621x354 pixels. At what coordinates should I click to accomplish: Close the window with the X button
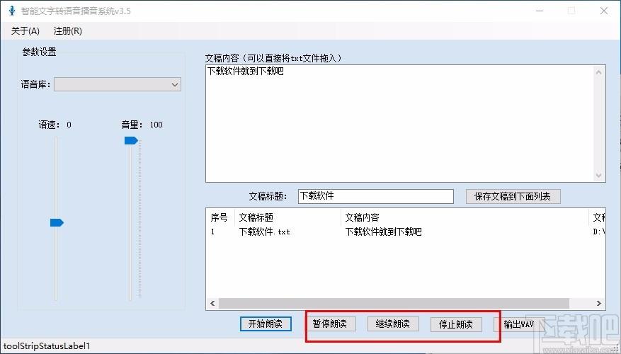[x=604, y=11]
